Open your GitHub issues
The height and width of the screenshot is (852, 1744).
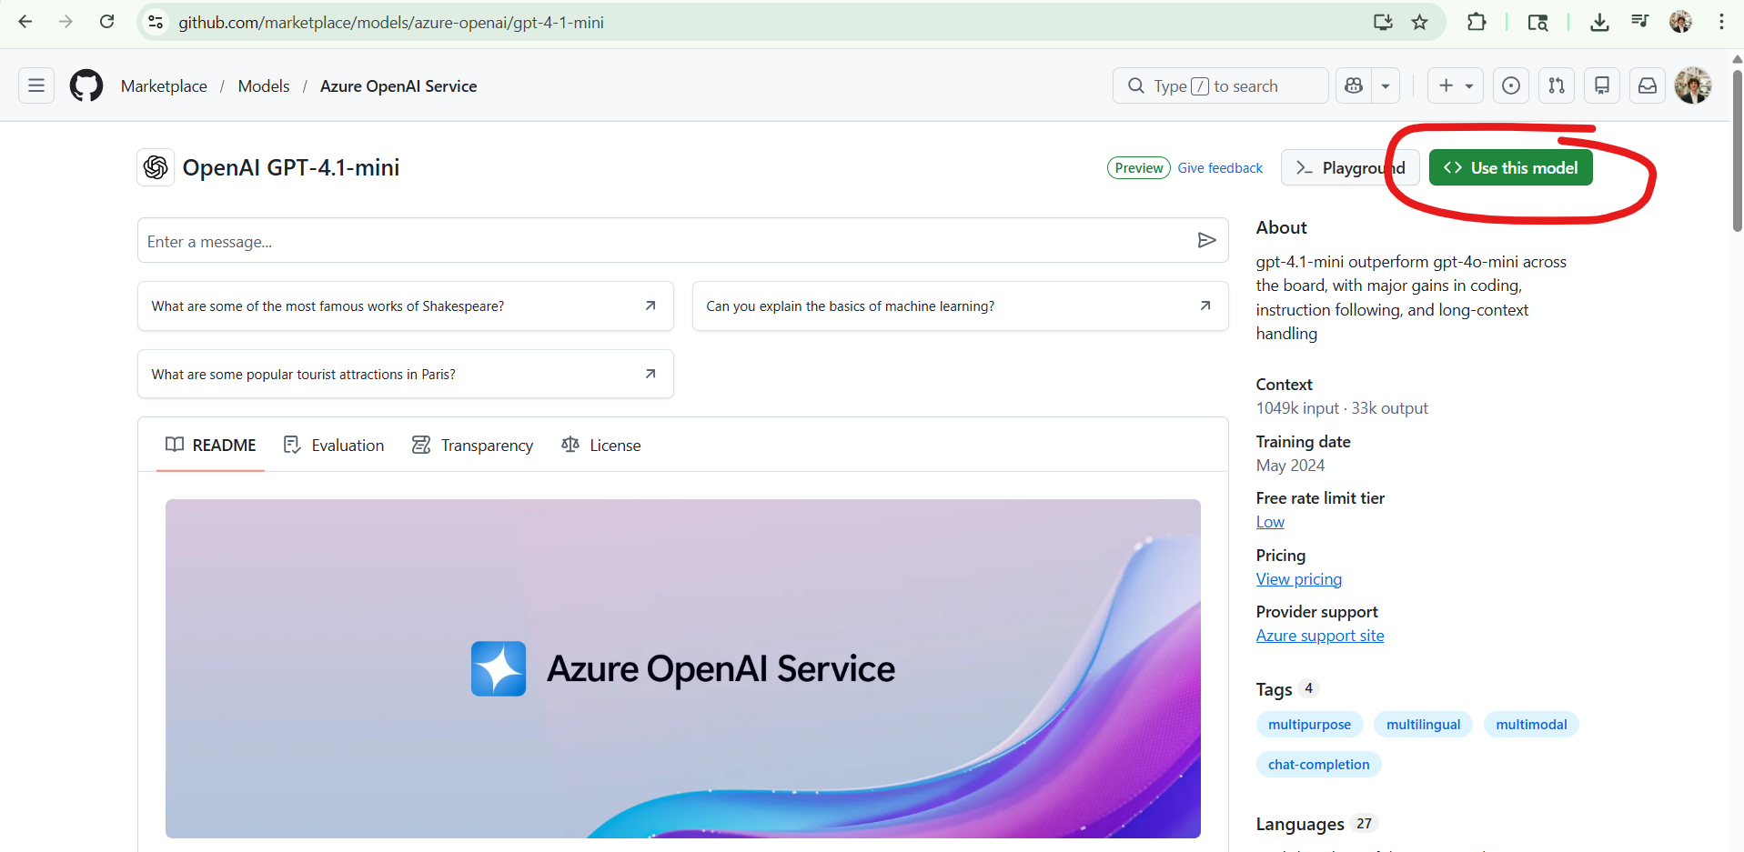(x=1511, y=85)
